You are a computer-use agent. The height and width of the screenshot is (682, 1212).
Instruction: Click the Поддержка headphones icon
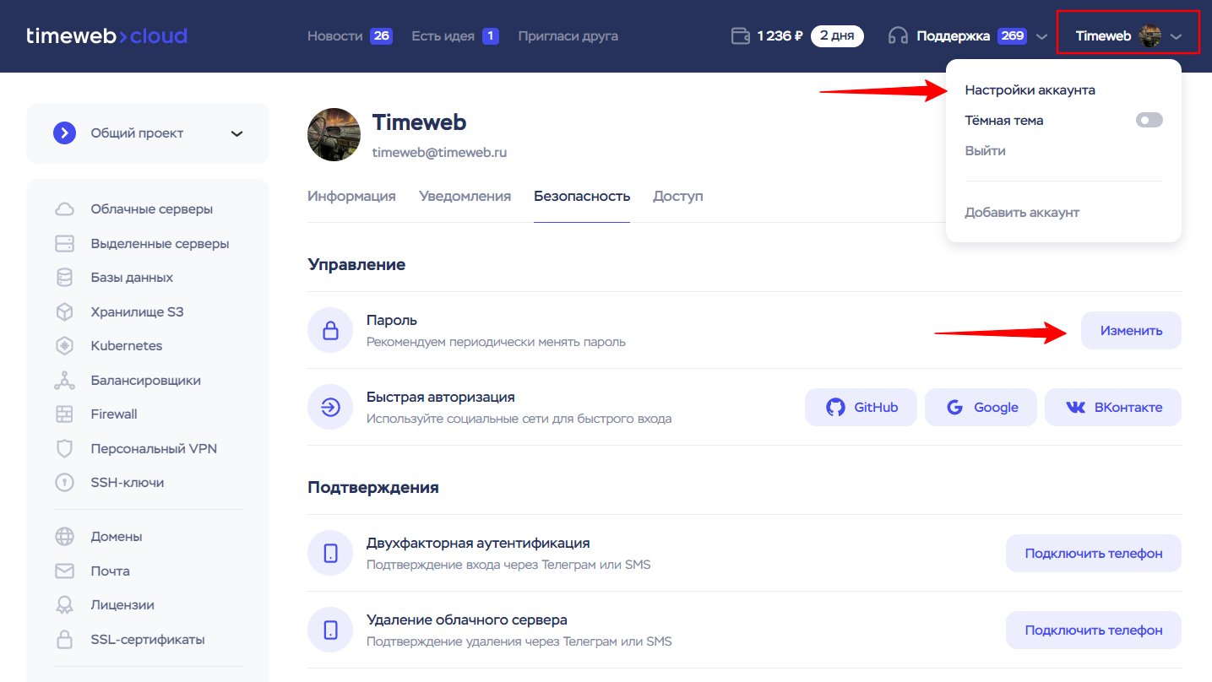point(898,36)
